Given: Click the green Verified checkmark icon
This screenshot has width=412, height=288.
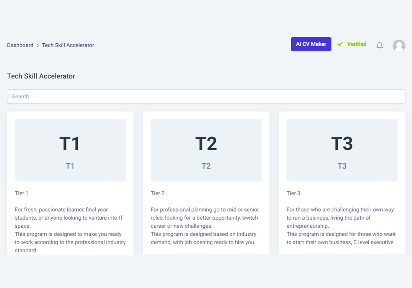Looking at the screenshot, I should [340, 44].
